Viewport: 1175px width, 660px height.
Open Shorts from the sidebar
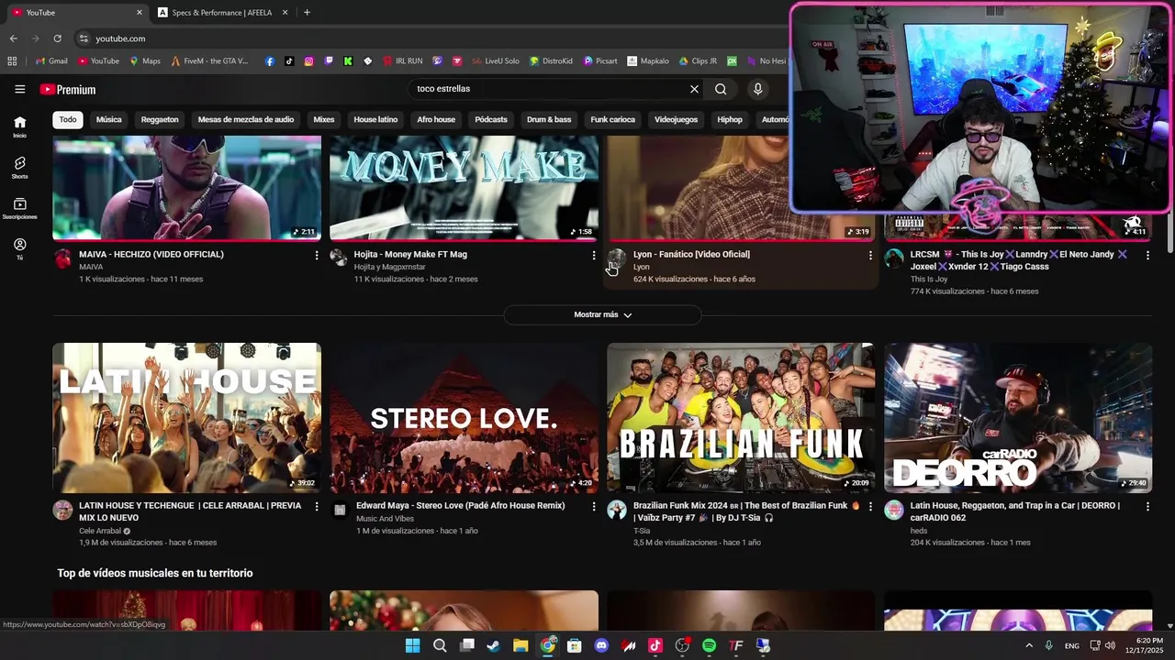pos(19,168)
